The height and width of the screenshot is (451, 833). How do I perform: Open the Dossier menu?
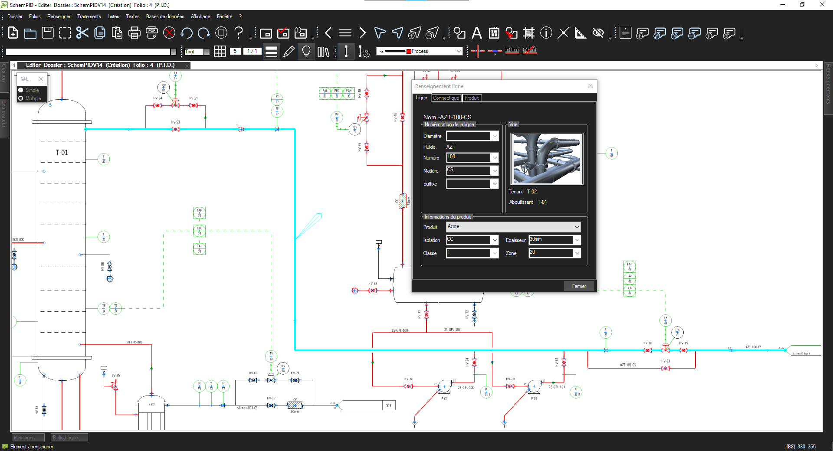point(15,16)
